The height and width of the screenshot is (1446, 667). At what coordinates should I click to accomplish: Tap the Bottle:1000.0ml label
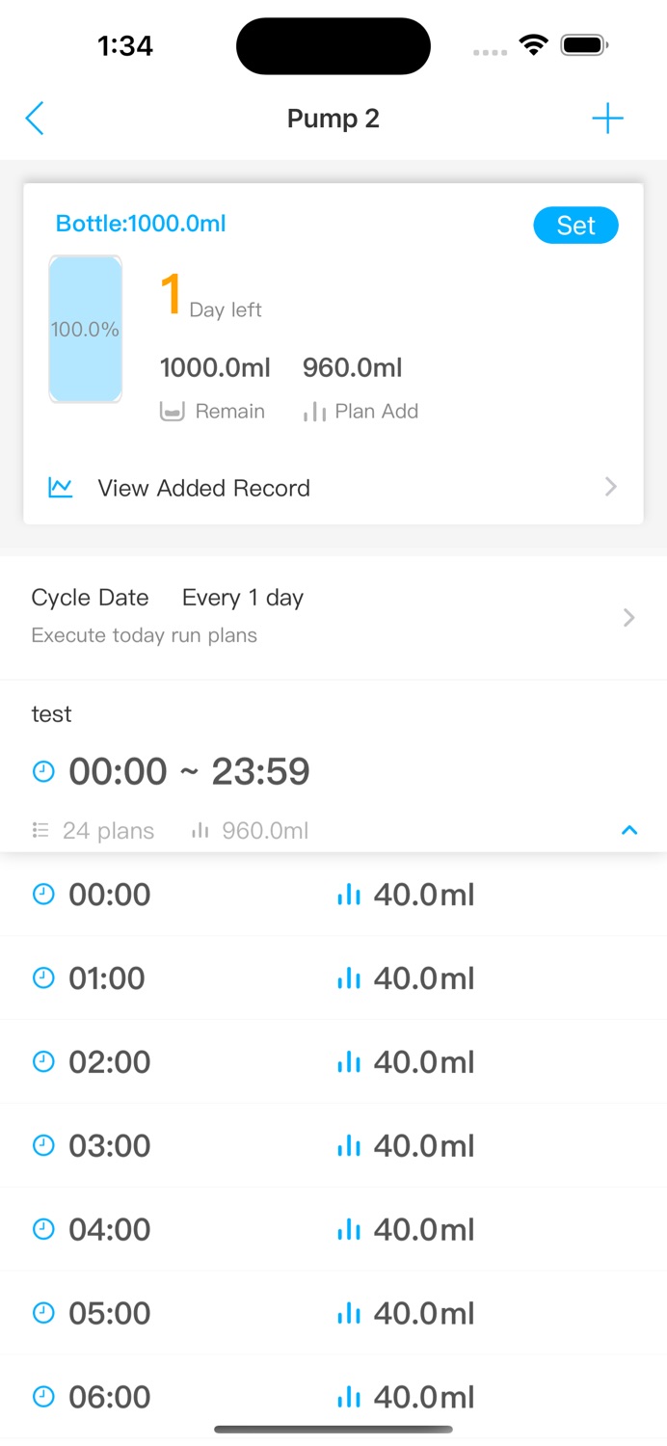141,224
